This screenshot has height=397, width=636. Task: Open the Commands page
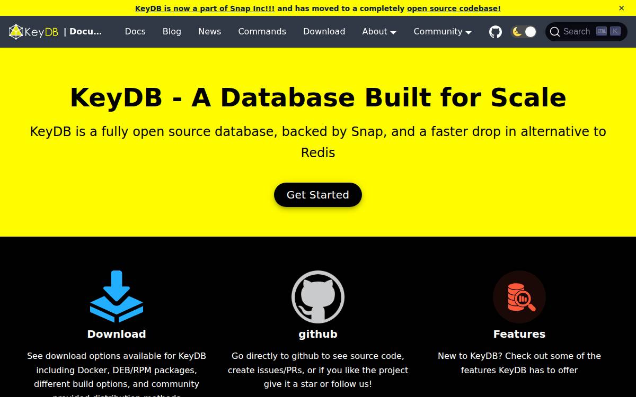click(x=262, y=32)
